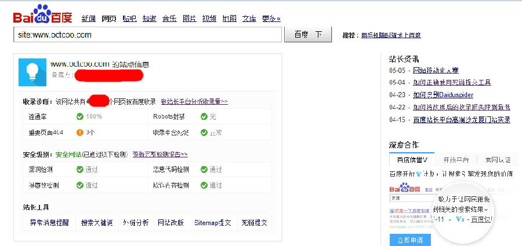Click green check beside 恶意代码检测
The height and width of the screenshot is (246, 522).
click(204, 170)
